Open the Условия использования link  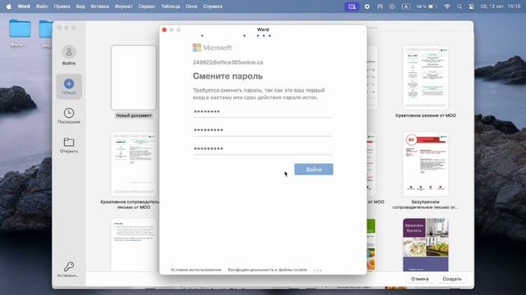coord(196,270)
